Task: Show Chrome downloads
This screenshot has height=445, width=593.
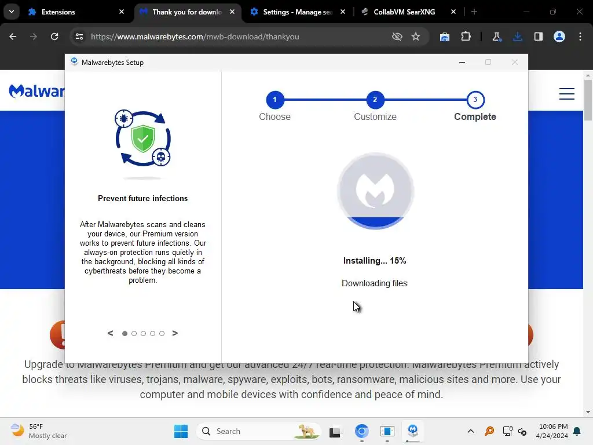Action: pyautogui.click(x=517, y=37)
